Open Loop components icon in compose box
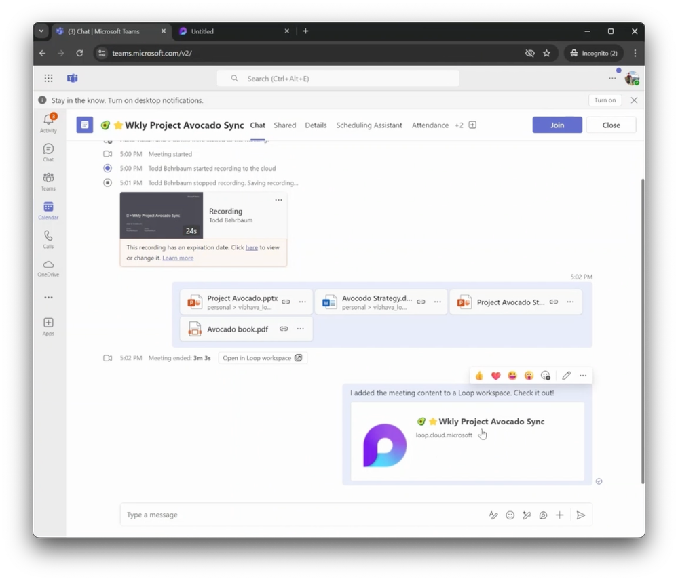The width and height of the screenshot is (678, 581). pyautogui.click(x=543, y=515)
